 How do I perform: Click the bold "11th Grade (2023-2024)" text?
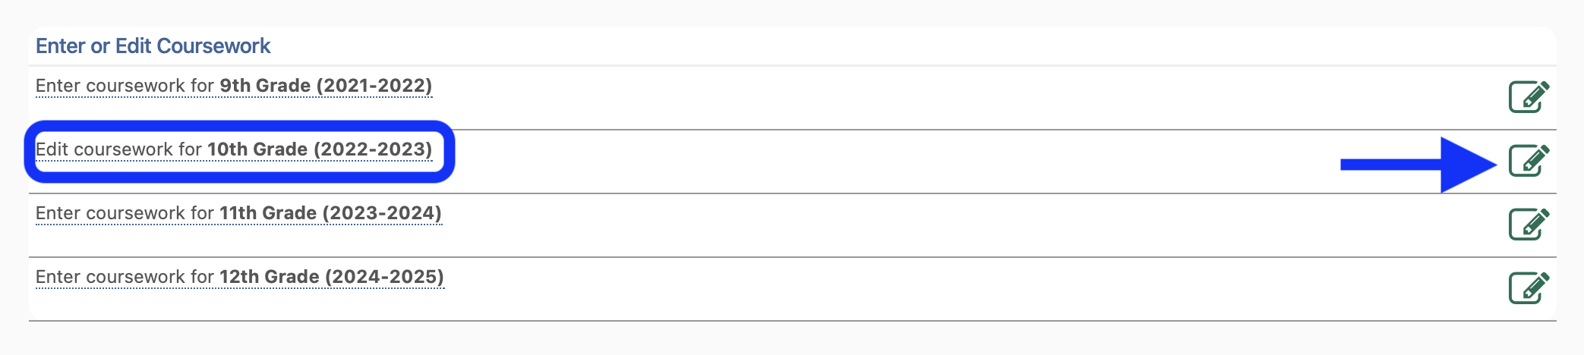tap(330, 213)
